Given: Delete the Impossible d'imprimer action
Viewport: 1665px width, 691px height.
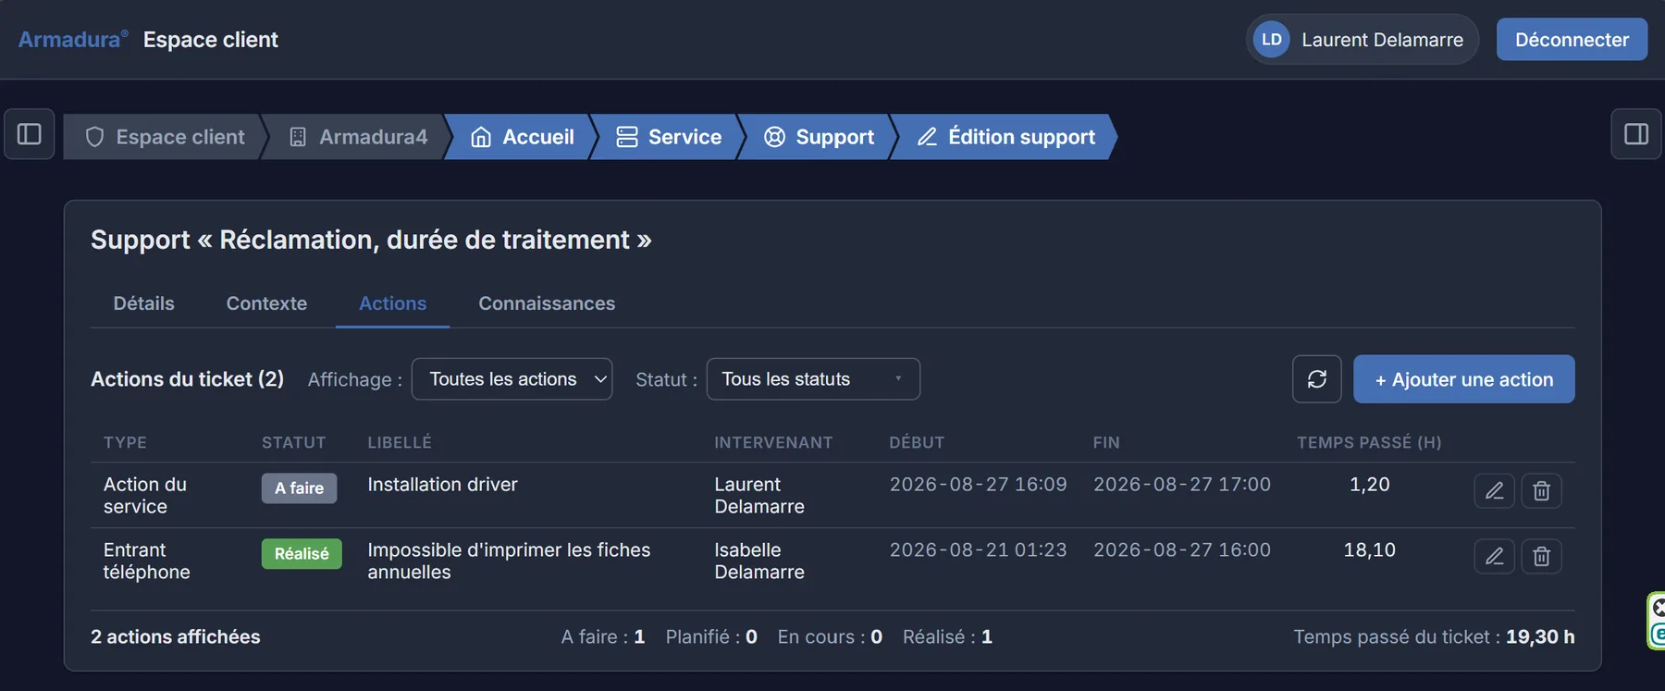Looking at the screenshot, I should (1541, 556).
